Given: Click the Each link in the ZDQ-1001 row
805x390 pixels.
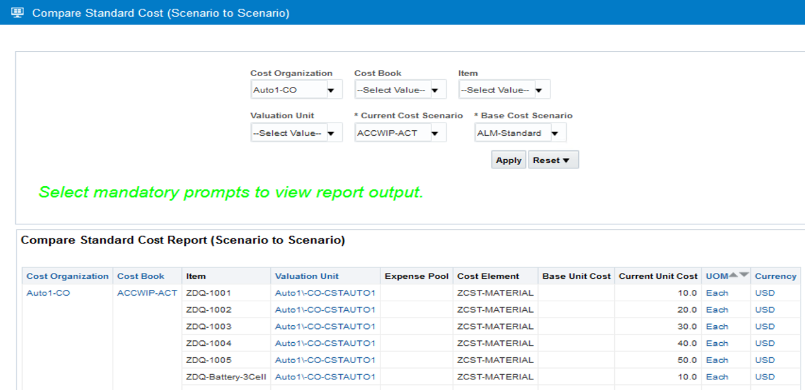Looking at the screenshot, I should pos(717,293).
